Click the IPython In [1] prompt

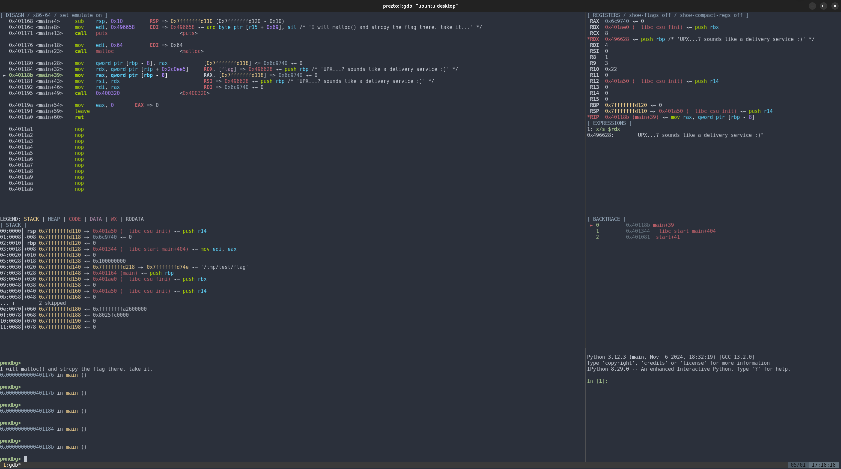tap(597, 381)
